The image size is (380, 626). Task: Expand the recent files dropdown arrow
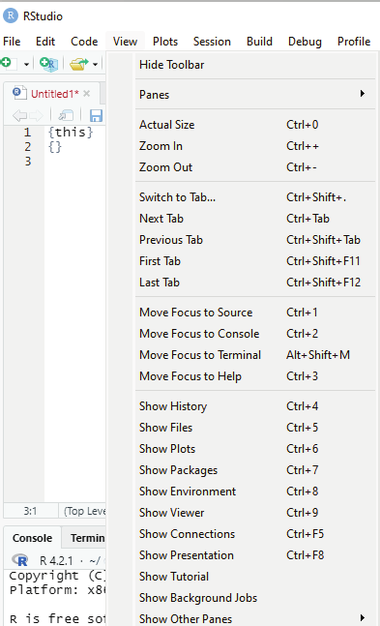95,64
